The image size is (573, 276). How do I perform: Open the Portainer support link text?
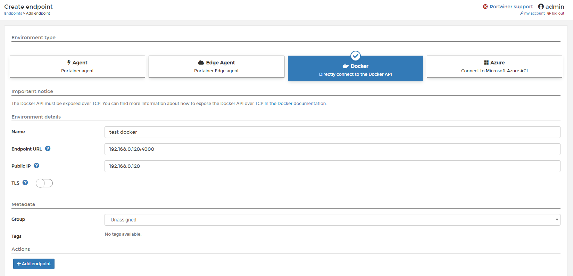pos(511,7)
